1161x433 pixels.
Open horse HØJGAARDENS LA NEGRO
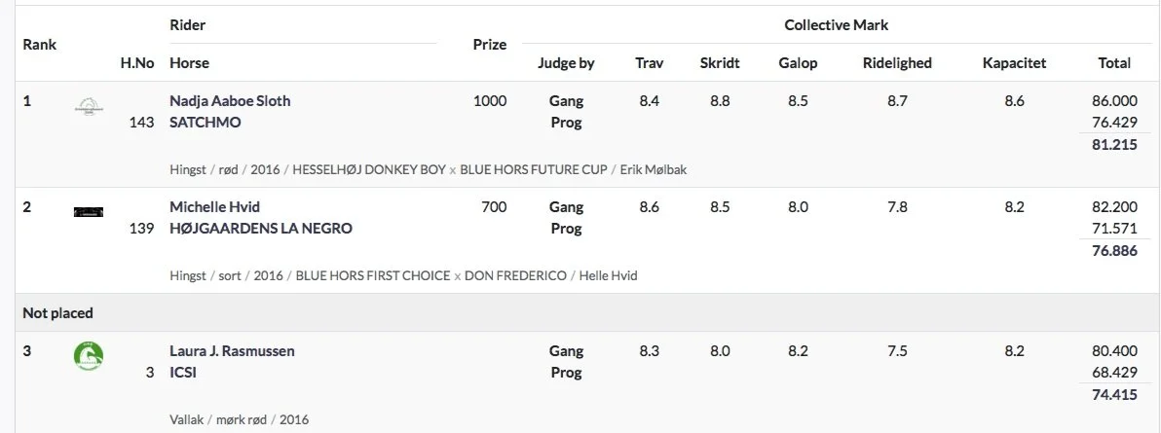click(261, 228)
